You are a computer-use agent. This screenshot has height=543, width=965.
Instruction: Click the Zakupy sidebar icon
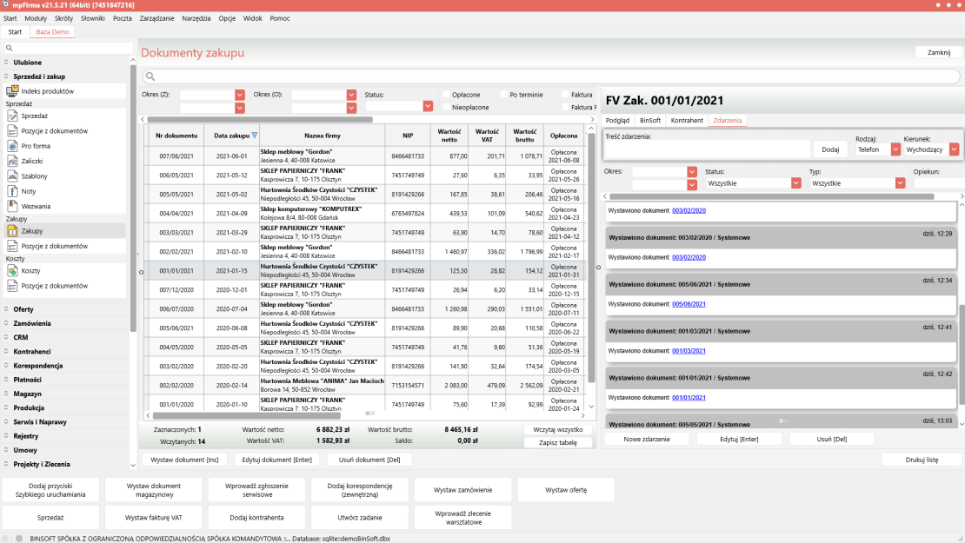(12, 230)
